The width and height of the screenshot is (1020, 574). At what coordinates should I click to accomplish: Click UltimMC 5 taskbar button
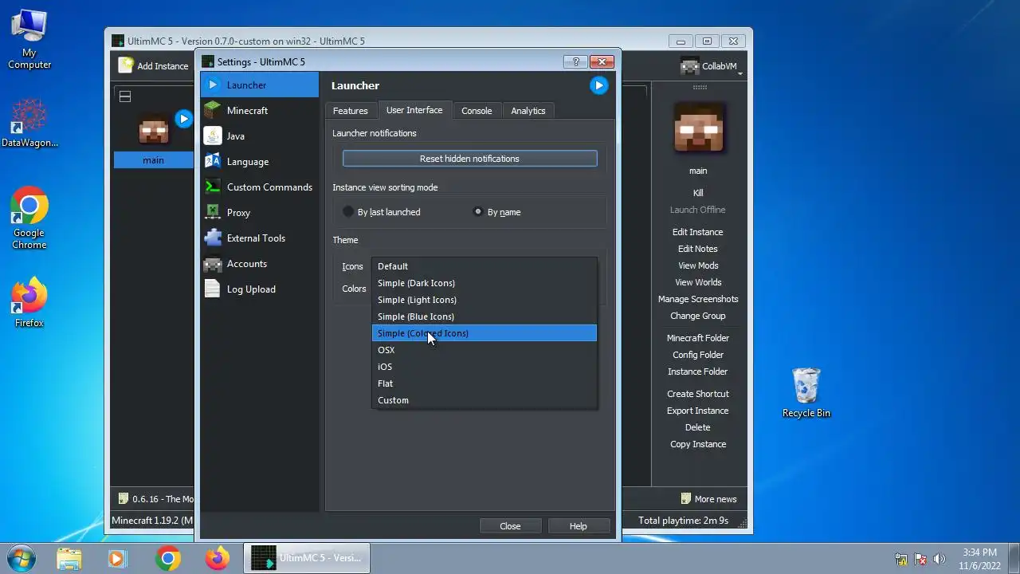(x=308, y=558)
